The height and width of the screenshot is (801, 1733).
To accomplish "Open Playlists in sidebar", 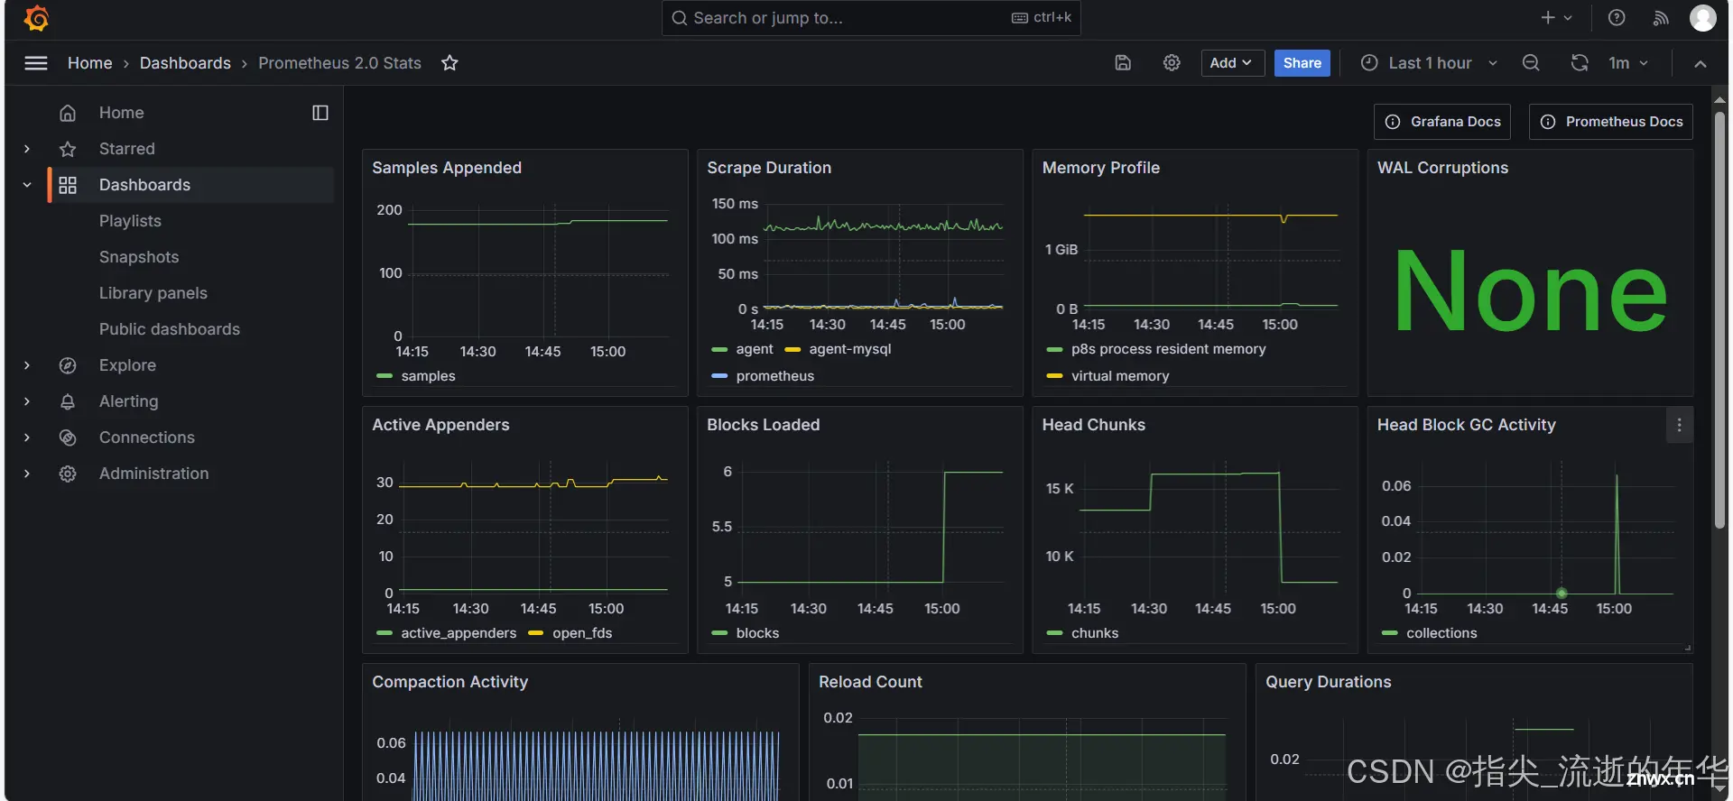I will click(130, 221).
